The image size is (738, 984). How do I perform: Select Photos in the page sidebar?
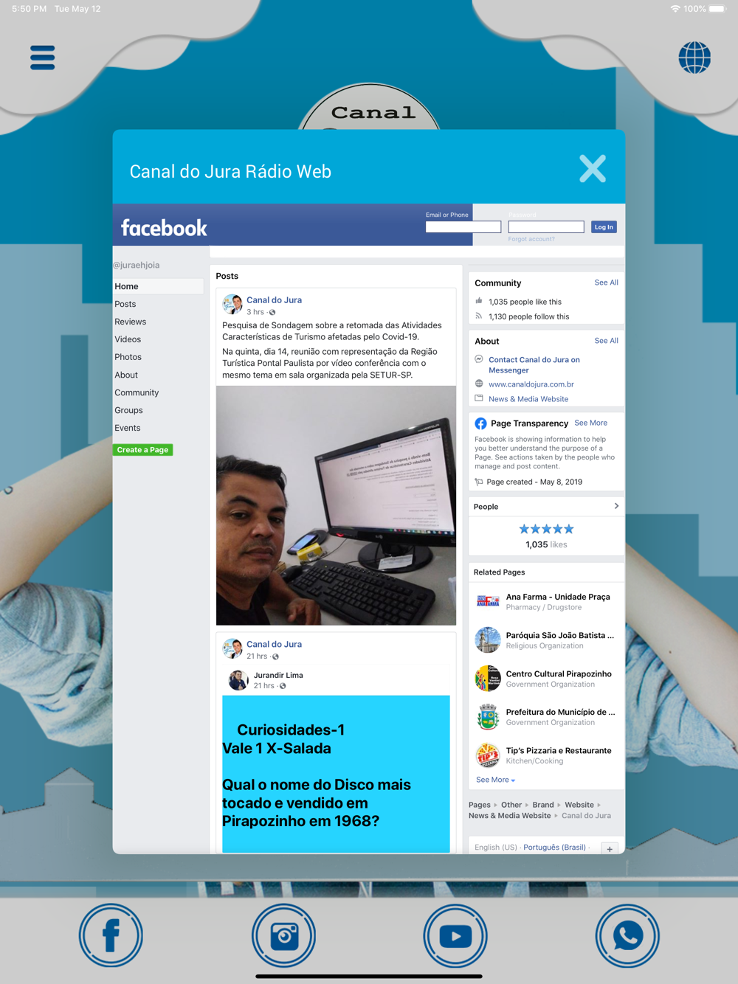click(x=128, y=357)
